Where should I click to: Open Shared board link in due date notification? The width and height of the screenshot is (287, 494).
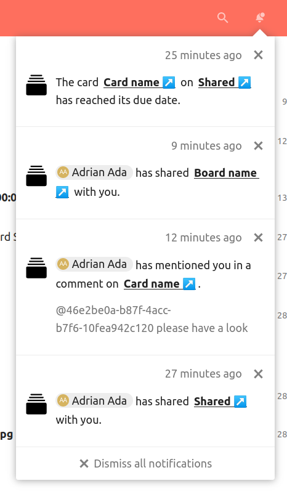tap(225, 83)
